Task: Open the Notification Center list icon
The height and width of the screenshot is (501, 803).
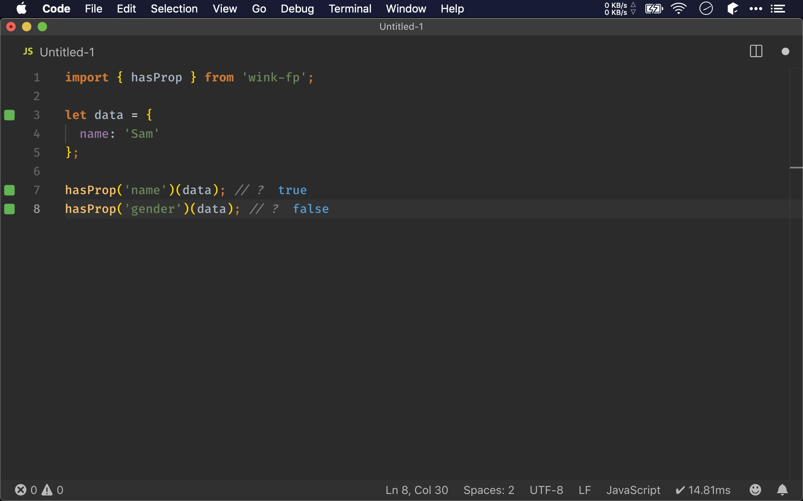Action: tap(778, 9)
